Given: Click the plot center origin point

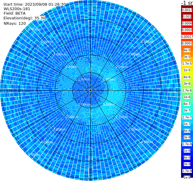Looking at the screenshot, I should (x=90, y=90).
